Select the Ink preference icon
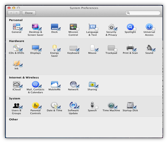This screenshot has height=143, width=168. 16,63
